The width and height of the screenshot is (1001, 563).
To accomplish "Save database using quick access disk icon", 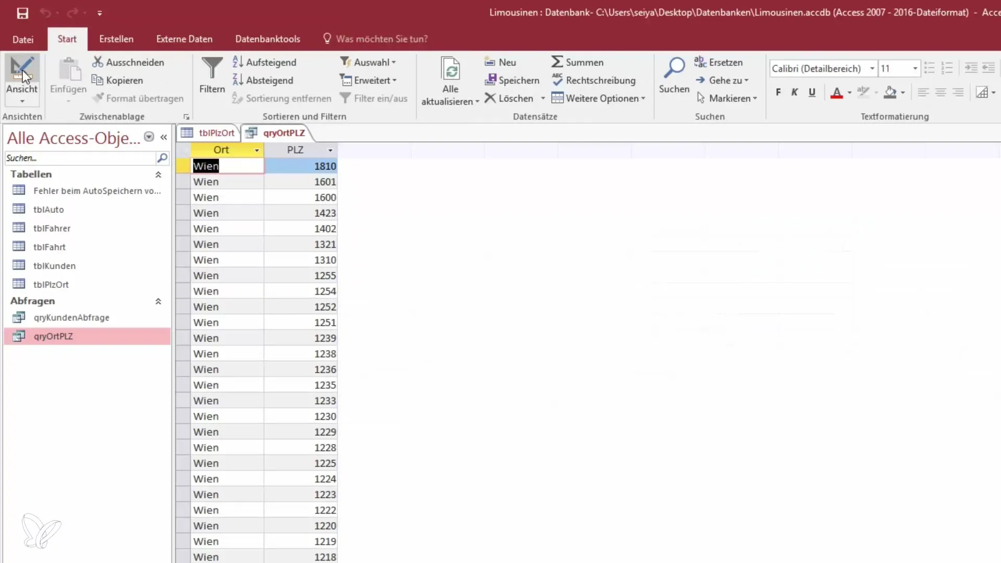I will click(x=22, y=13).
